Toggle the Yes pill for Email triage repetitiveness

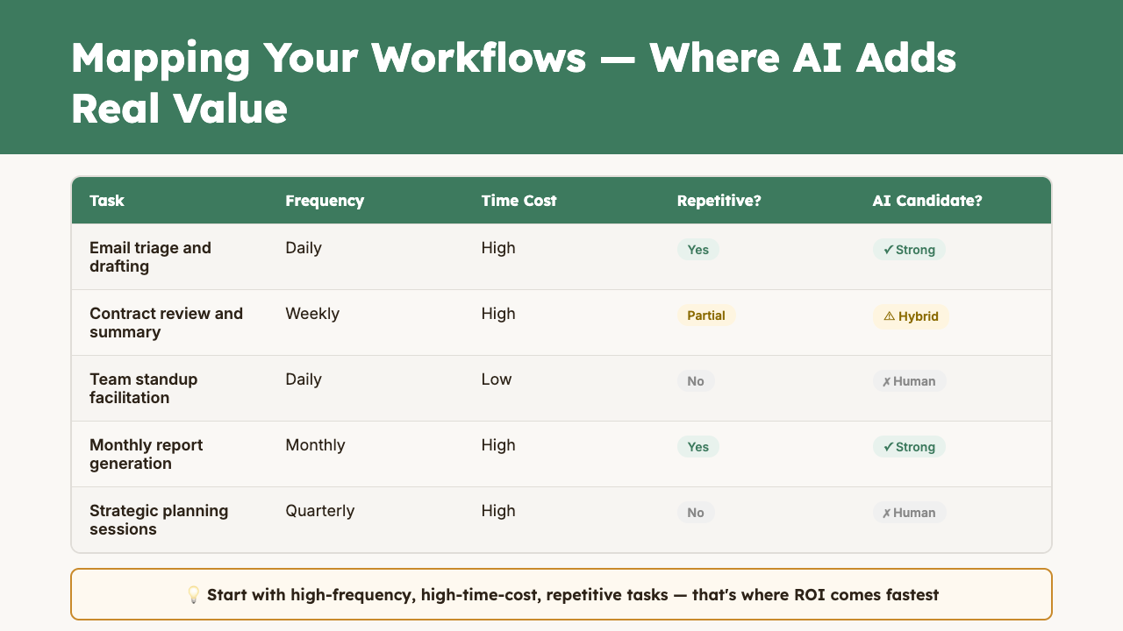(697, 250)
